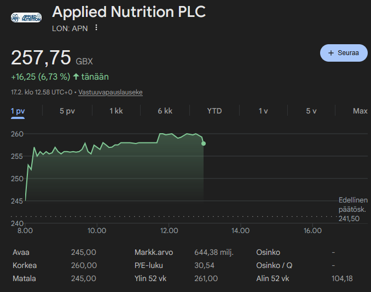This screenshot has width=371, height=292.
Task: Click the Markk.arvo market cap value
Action: click(214, 252)
